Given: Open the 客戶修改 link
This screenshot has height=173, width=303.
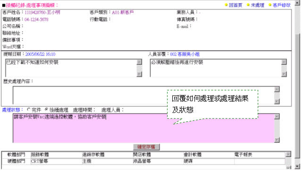Looking at the screenshot, I should click(282, 5).
